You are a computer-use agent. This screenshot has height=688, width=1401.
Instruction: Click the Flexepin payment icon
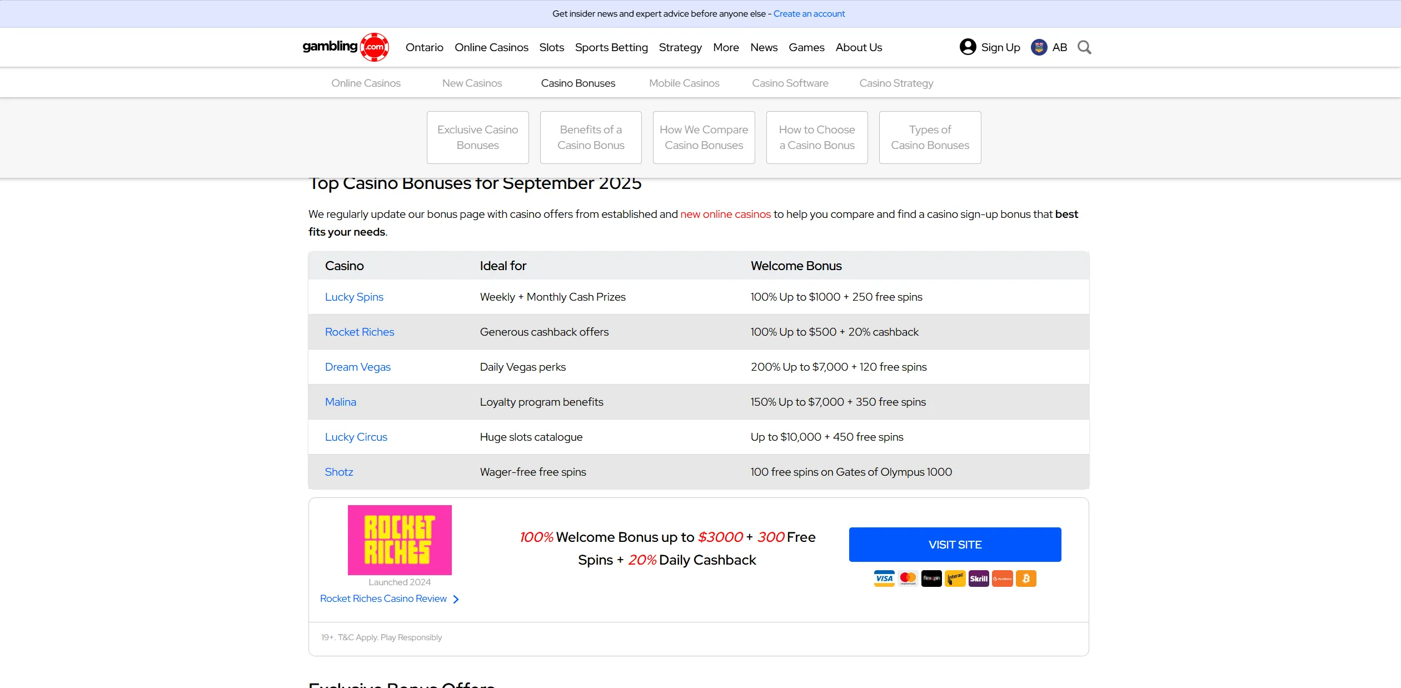(x=931, y=579)
